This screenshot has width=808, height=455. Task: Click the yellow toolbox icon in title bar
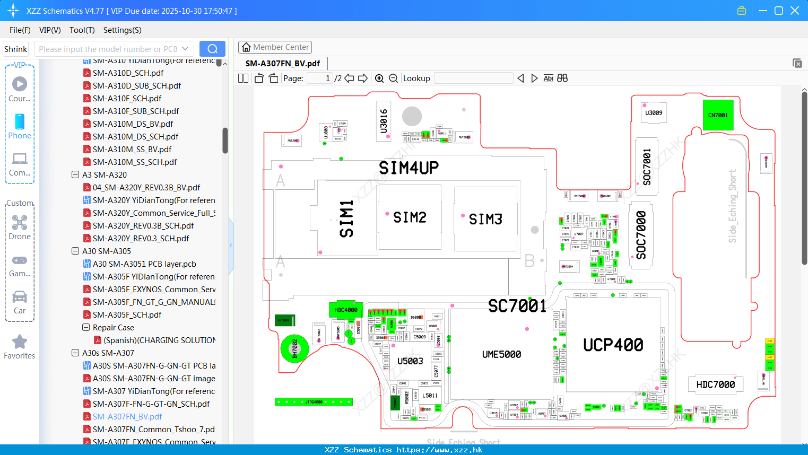742,11
